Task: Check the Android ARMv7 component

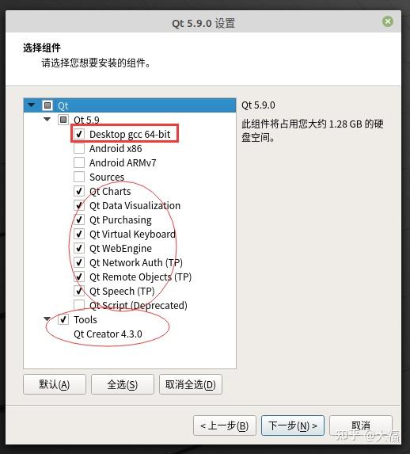Action: tap(79, 162)
